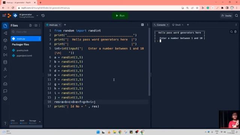Click webcam video thumbnail
This screenshot has width=240, height=135.
[x=229, y=119]
